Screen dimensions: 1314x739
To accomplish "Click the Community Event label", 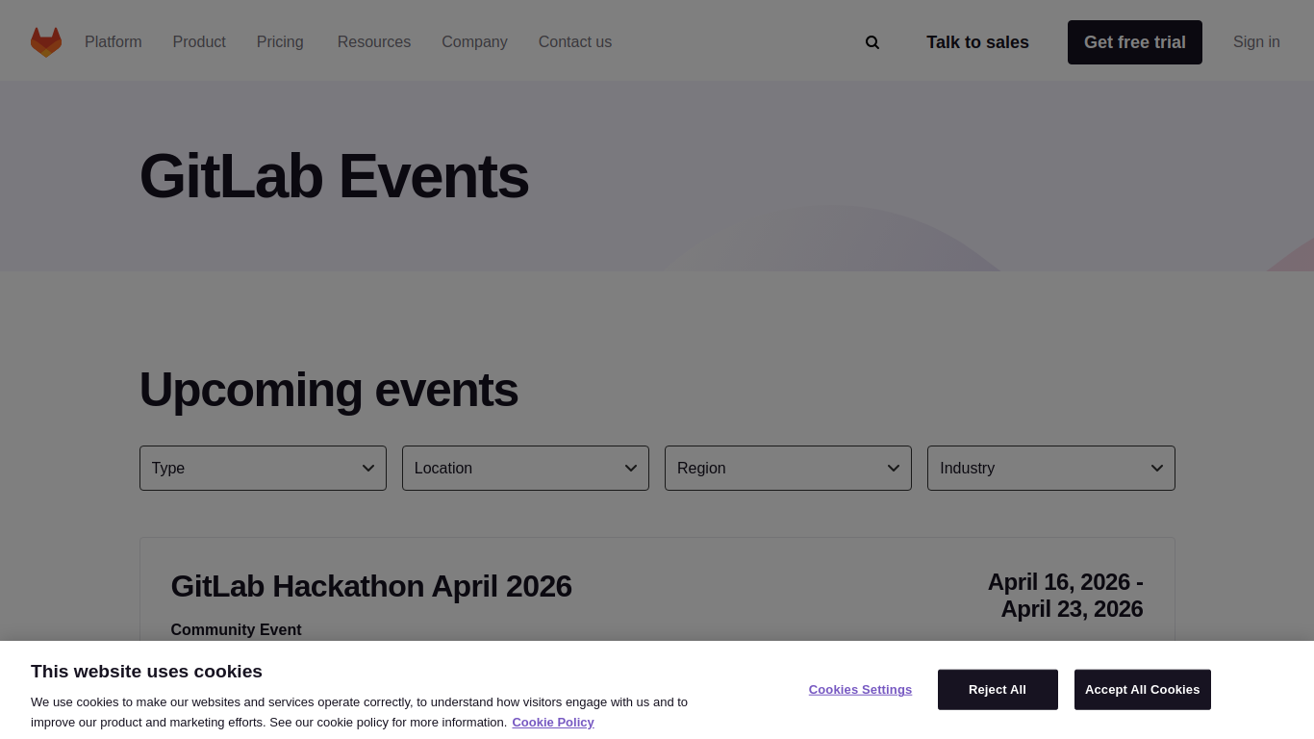I will [236, 629].
